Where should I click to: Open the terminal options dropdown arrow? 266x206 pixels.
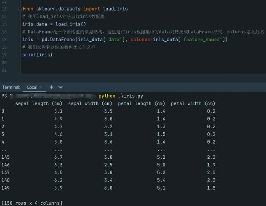(60, 87)
